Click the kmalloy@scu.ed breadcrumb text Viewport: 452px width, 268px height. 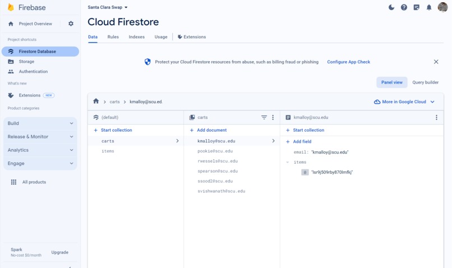(x=146, y=101)
